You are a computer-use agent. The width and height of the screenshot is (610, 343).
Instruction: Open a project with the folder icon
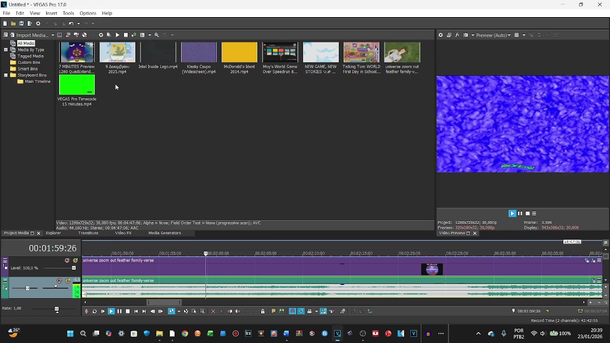tap(13, 23)
